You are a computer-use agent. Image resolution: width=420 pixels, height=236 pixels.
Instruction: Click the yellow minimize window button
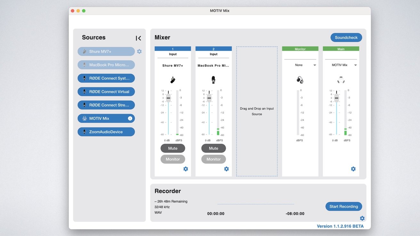pos(78,11)
